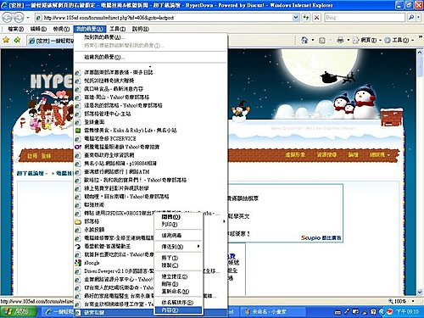424x318 pixels.
Task: Click the 部落格管理中心-主站 favorite
Action: click(108, 114)
